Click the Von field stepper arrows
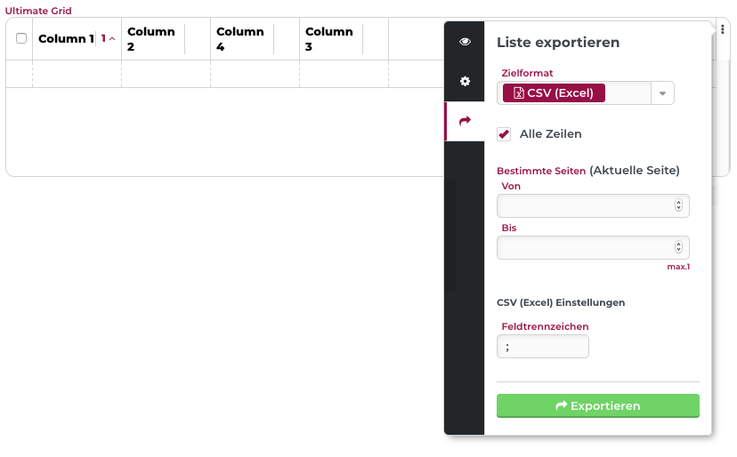The image size is (737, 457). coord(678,206)
